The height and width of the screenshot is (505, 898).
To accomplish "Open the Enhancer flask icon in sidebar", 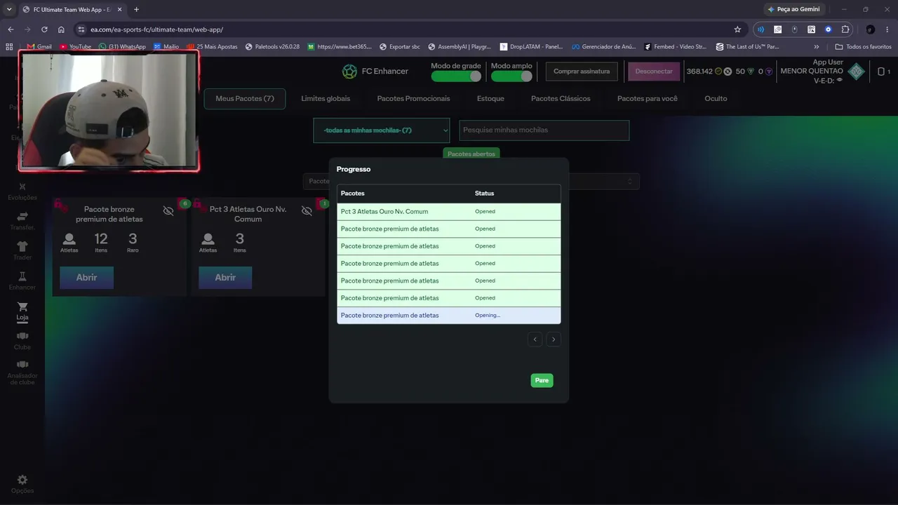I will click(22, 276).
